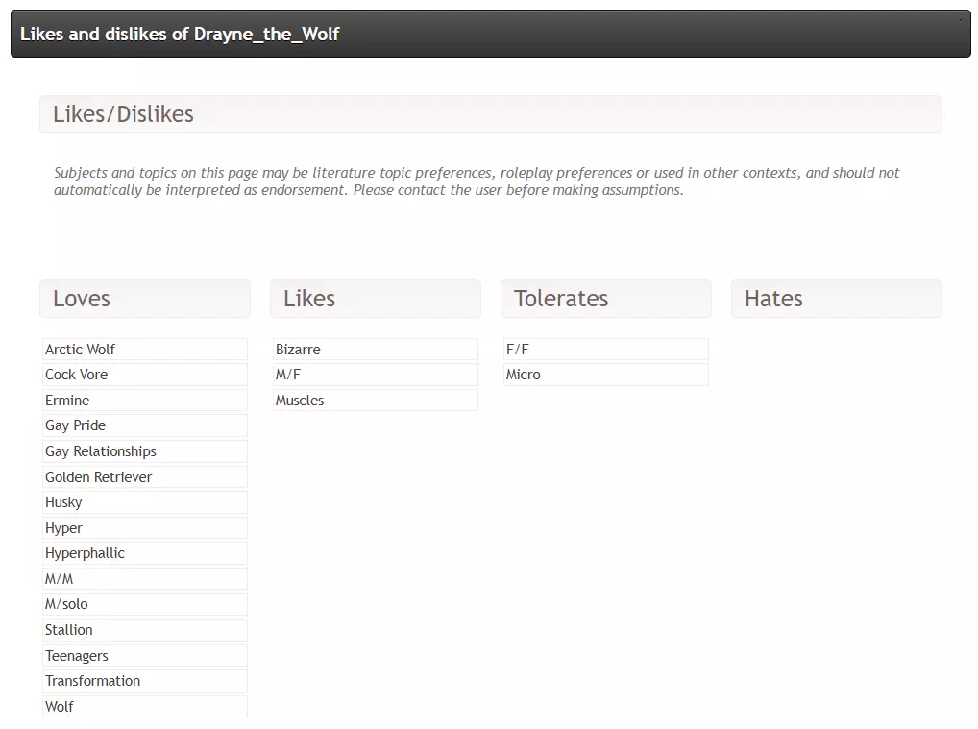Click the M/M item in Loves
The height and width of the screenshot is (729, 978).
click(x=145, y=579)
